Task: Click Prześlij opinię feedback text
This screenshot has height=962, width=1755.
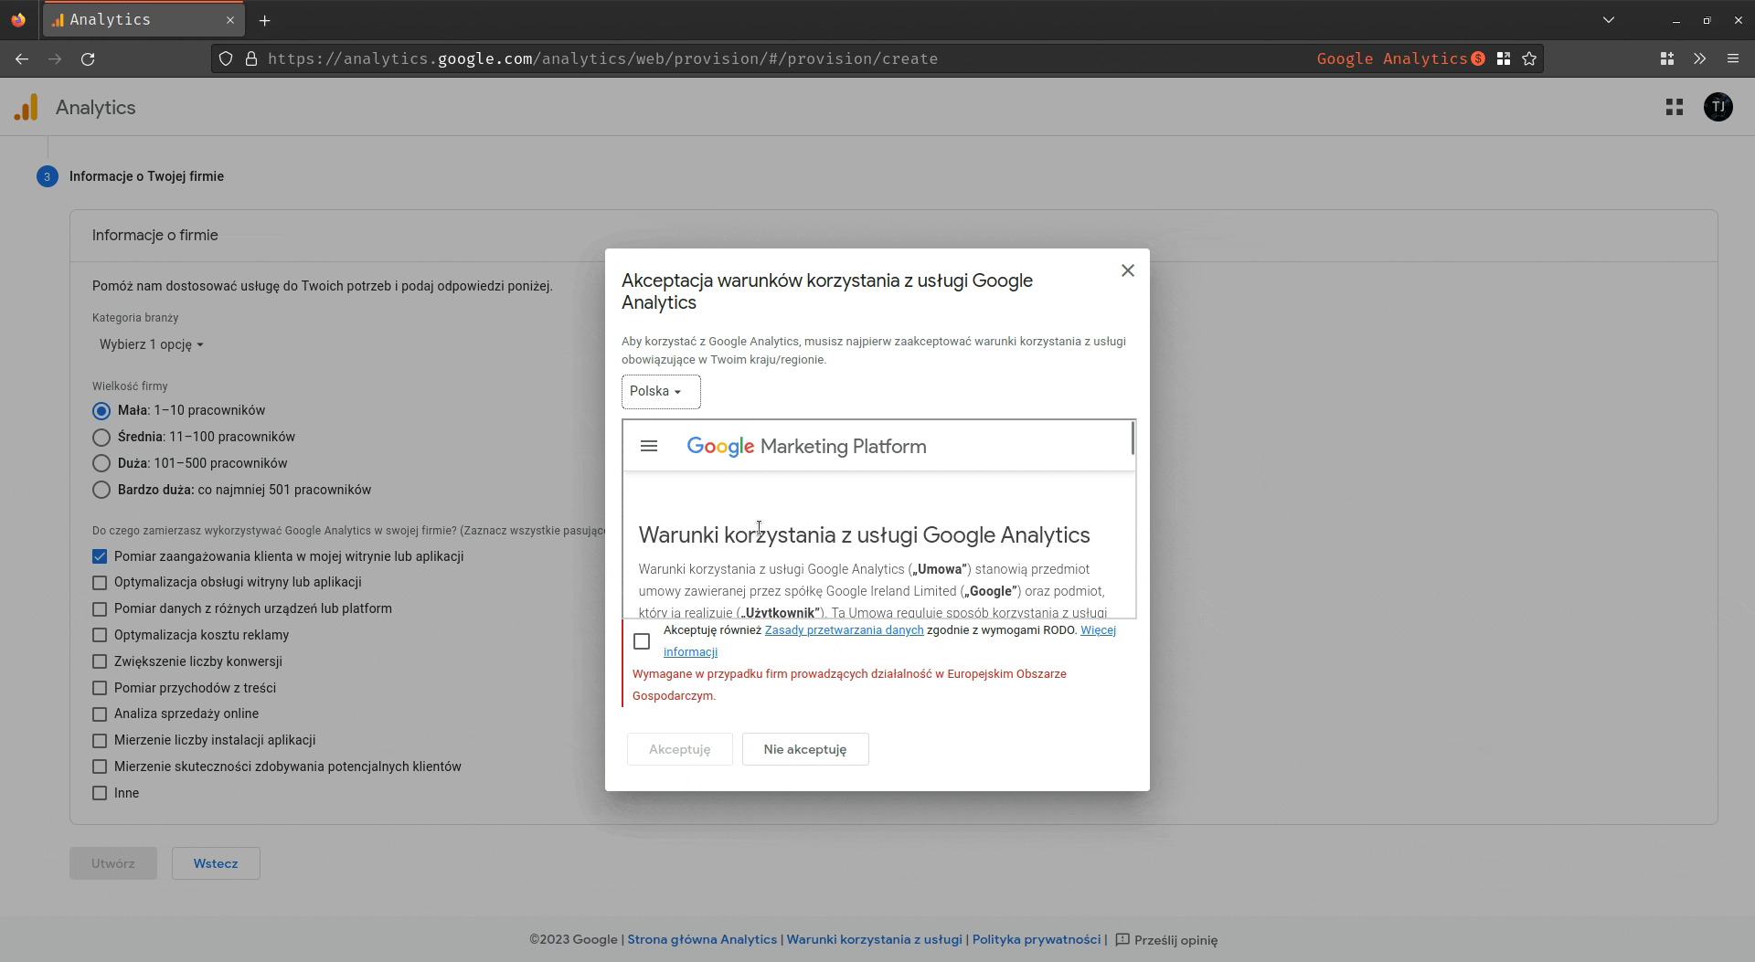Action: [1175, 940]
